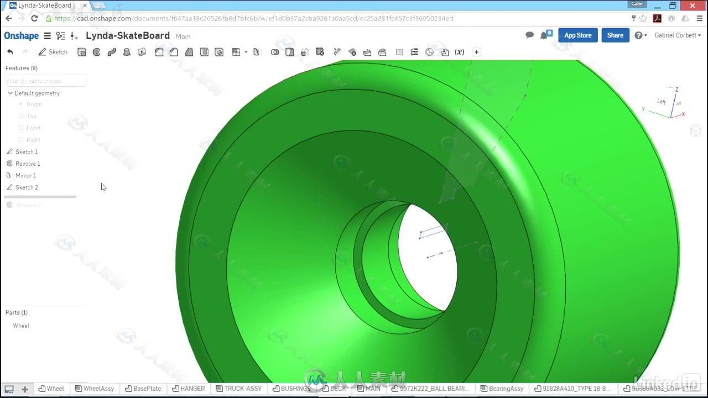Select the Modify fillet tool
The image size is (708, 398).
(337, 52)
